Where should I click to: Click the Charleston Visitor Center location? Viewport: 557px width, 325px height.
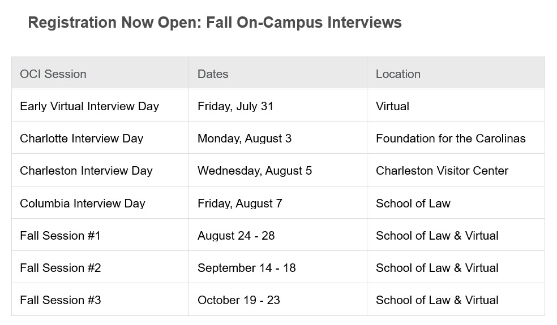442,171
